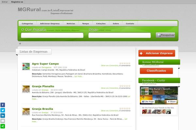Open the Categorias menu

pyautogui.click(x=27, y=23)
